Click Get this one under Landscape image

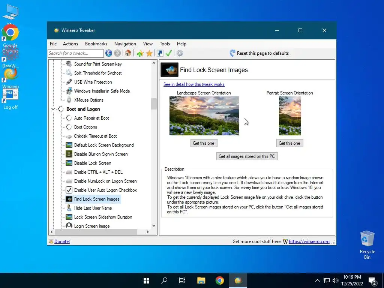coord(204,143)
